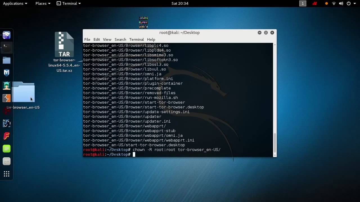Click the line ending with libssl3.so
The width and height of the screenshot is (360, 202).
click(x=126, y=65)
